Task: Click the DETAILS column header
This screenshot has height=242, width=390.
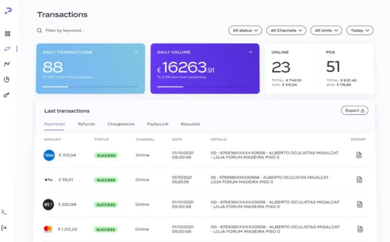Action: [218, 139]
